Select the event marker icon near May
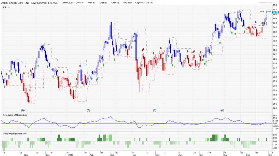The height and width of the screenshot is (156, 279). [154, 110]
